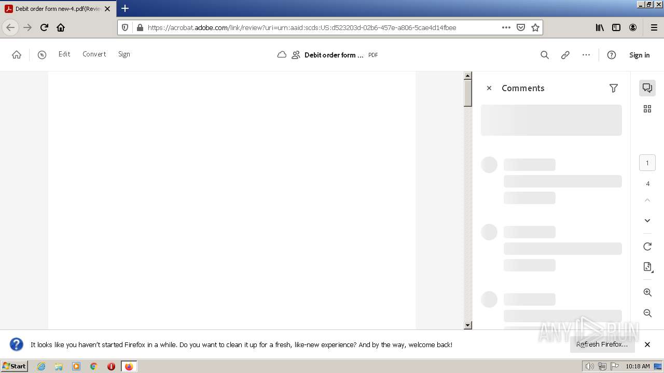Open Opera from the taskbar
The width and height of the screenshot is (664, 373).
pos(111,366)
